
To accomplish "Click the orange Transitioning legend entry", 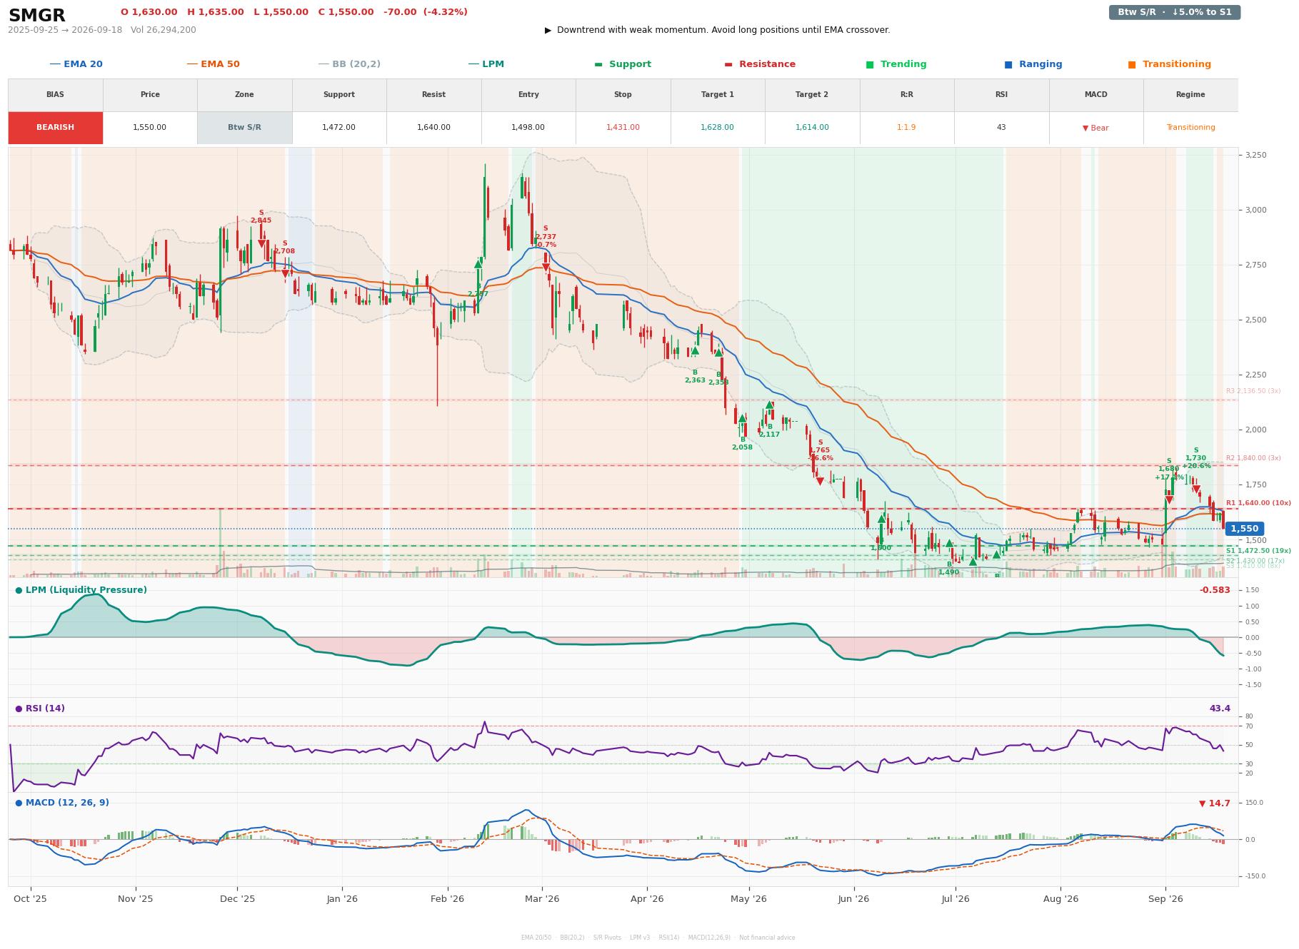I will click(1170, 64).
